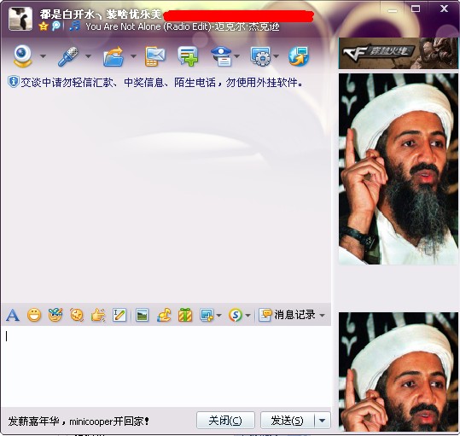The image size is (460, 436).
Task: Open the smiley emoticon picker
Action: pos(34,315)
